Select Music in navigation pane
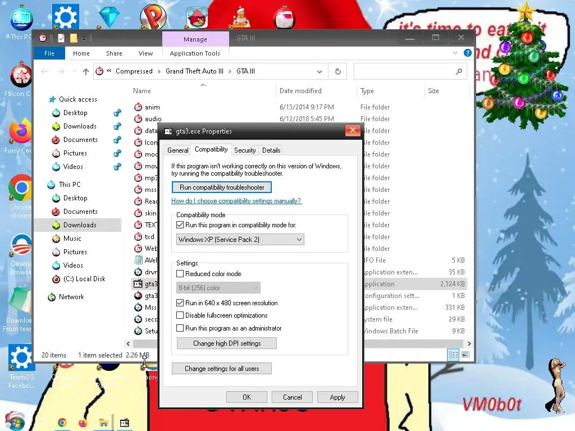575x431 pixels. (x=72, y=239)
